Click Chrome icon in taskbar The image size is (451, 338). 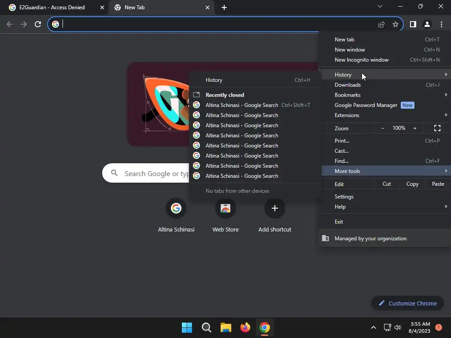point(265,327)
